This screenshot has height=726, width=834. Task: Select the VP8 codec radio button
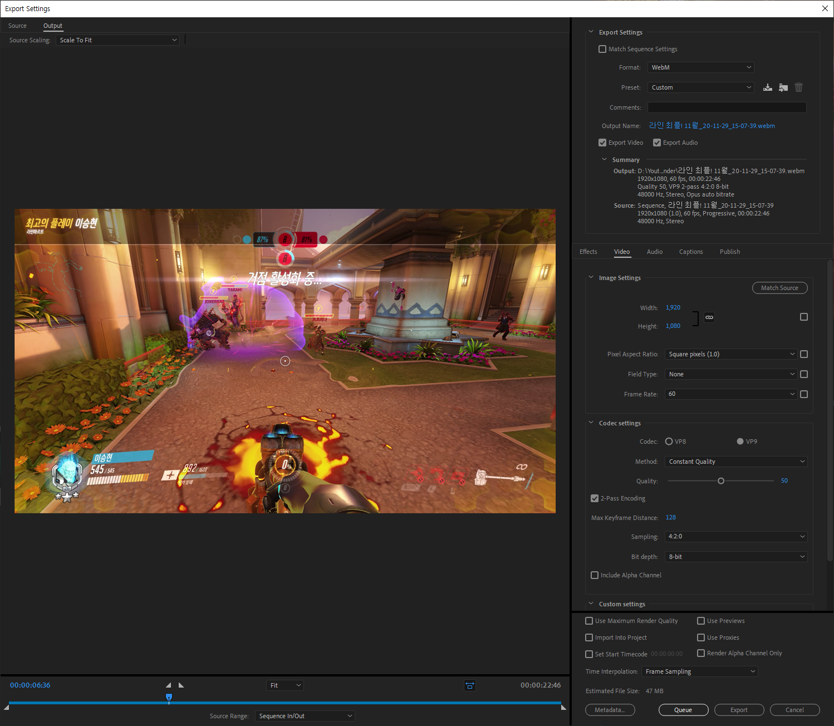pos(669,442)
